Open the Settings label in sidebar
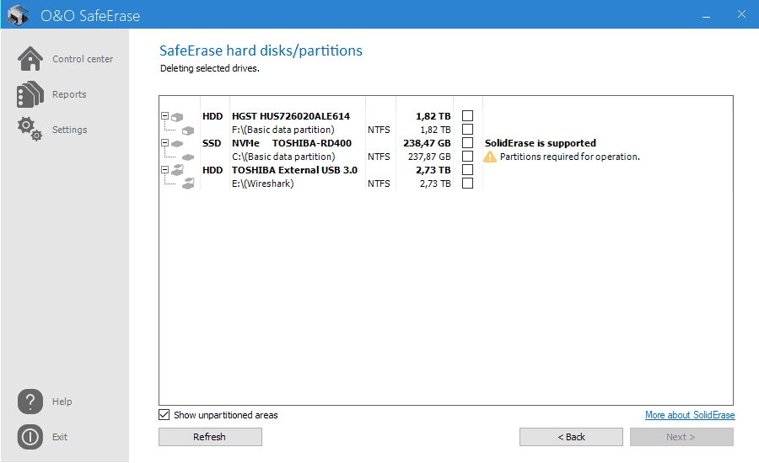This screenshot has width=759, height=463. [70, 130]
